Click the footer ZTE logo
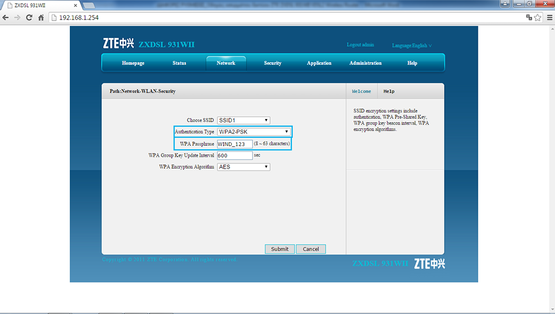 pyautogui.click(x=429, y=264)
